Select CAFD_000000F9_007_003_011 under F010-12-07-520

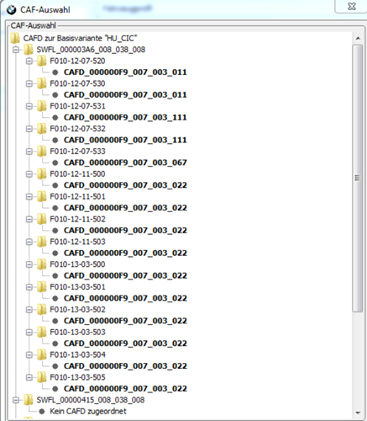(x=125, y=72)
